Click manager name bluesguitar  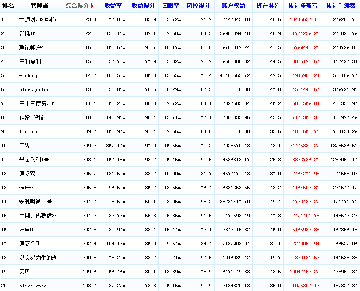[x=34, y=90]
